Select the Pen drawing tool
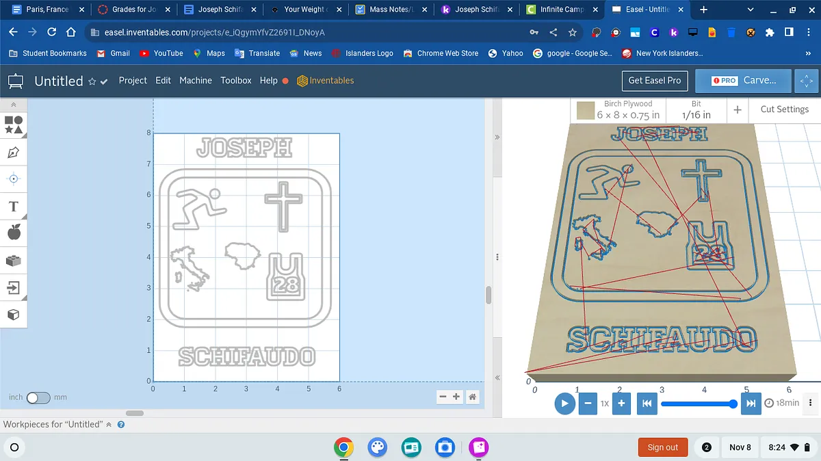This screenshot has width=821, height=461. pyautogui.click(x=14, y=152)
